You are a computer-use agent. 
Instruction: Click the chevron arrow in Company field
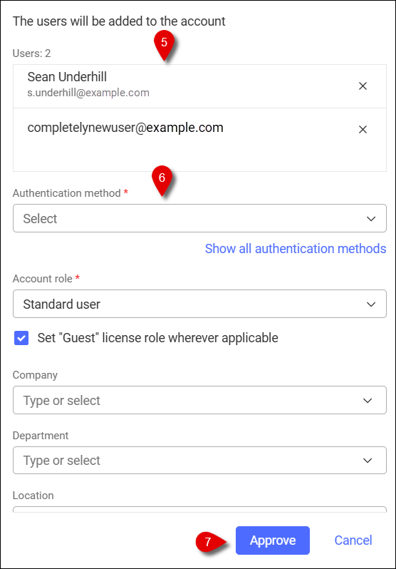pyautogui.click(x=368, y=401)
